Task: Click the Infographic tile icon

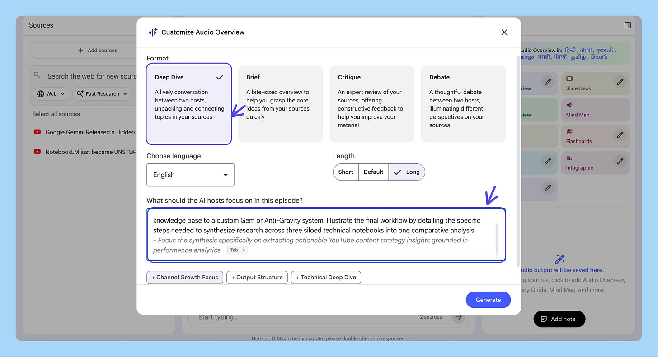Action: [x=569, y=158]
